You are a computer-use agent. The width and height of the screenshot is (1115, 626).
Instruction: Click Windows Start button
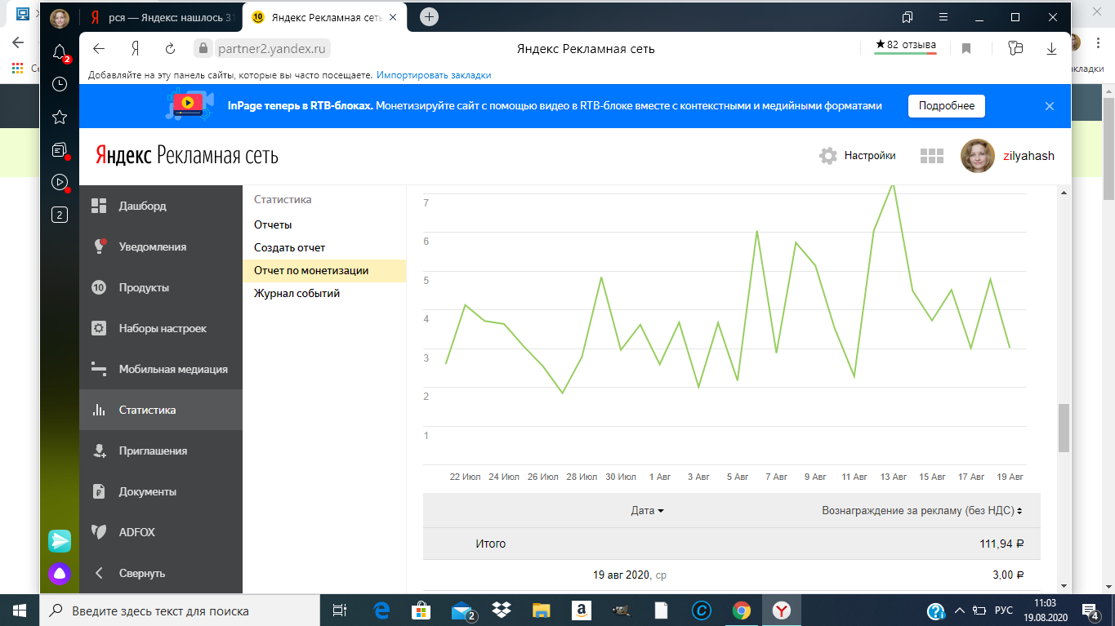(20, 610)
